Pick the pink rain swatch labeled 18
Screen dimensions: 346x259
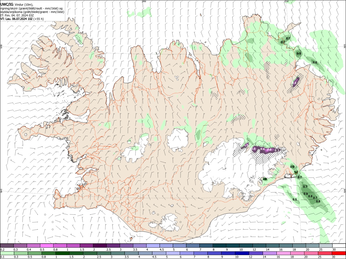[297, 253]
